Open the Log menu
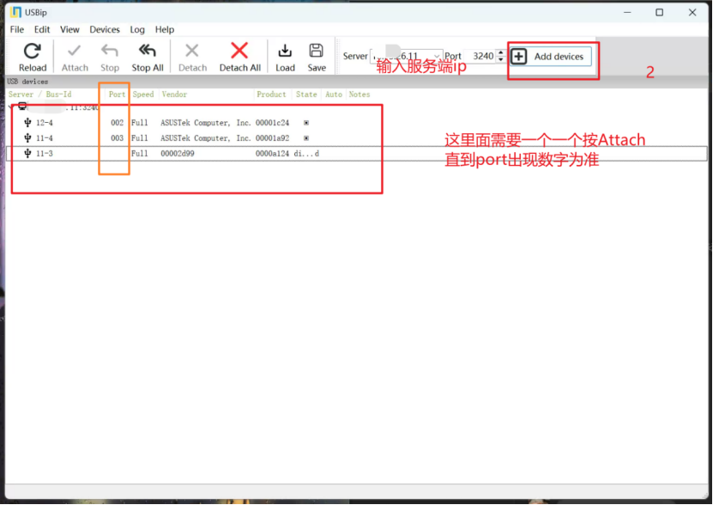 [137, 29]
